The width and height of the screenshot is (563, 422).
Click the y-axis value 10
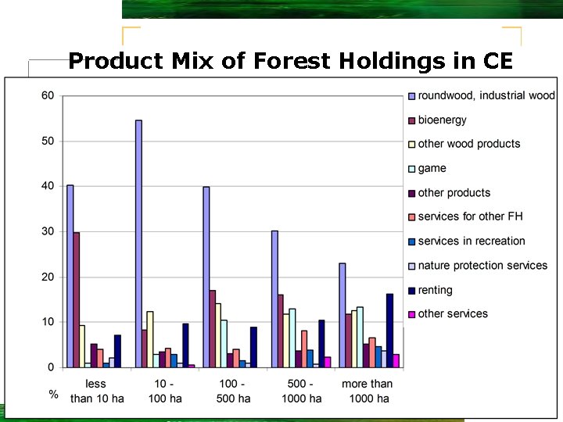point(48,322)
